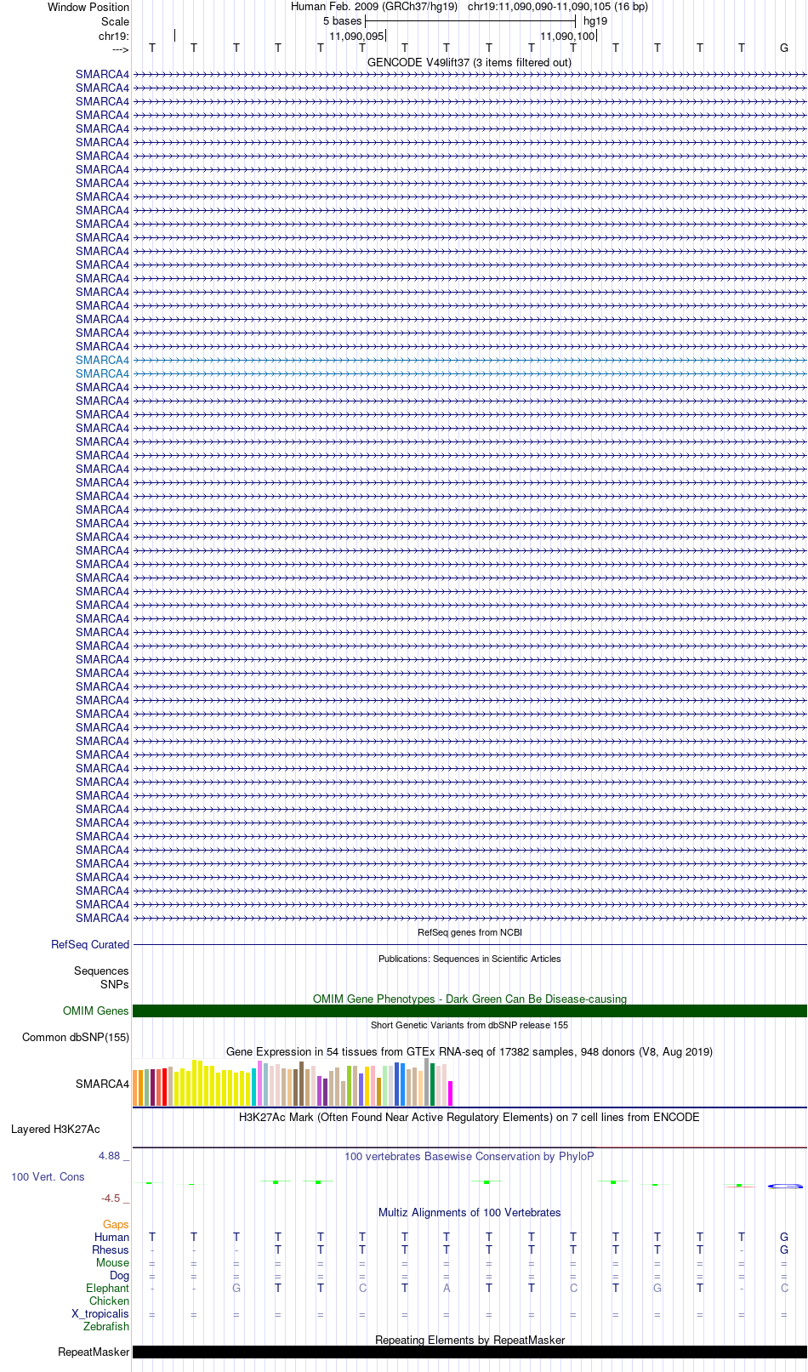Click the 5 bases scale bar
Viewport: 808px width, 1372px height.
[470, 20]
